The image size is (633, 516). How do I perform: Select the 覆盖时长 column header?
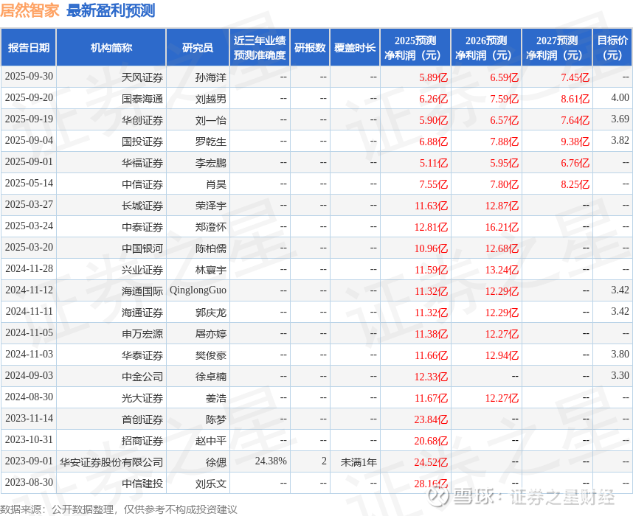point(355,48)
